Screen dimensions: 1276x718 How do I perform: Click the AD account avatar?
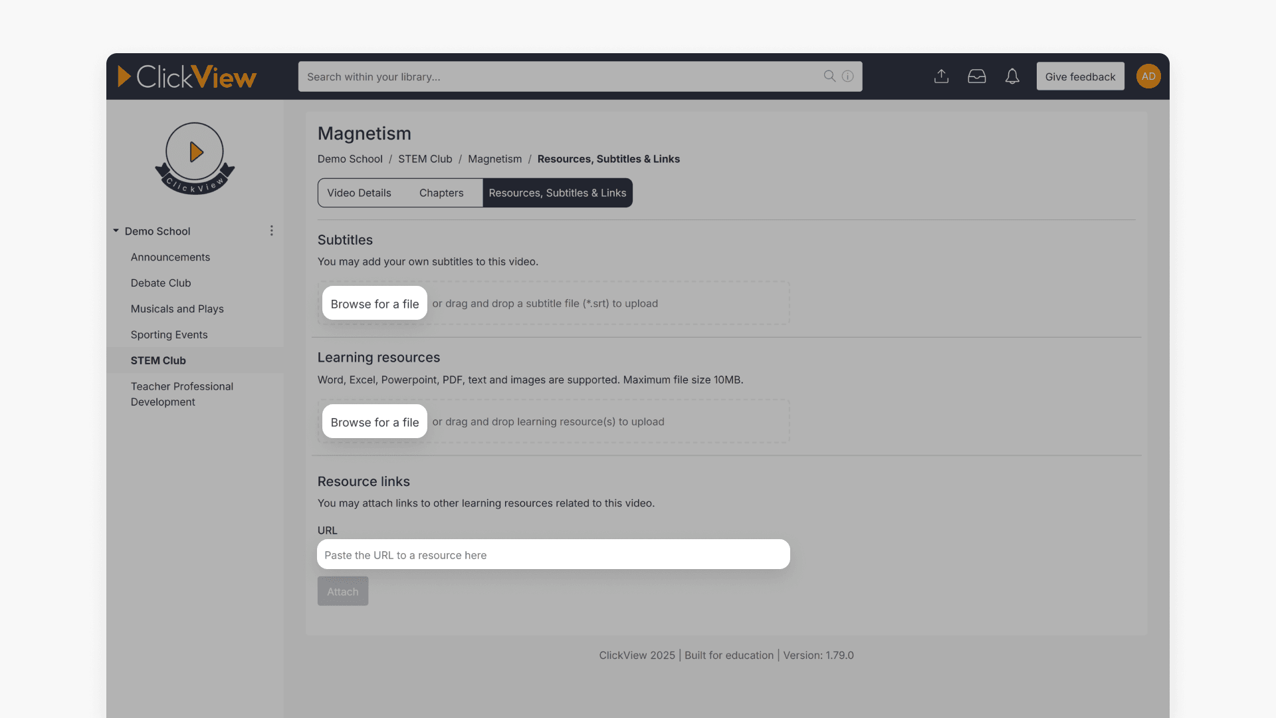[x=1148, y=76]
